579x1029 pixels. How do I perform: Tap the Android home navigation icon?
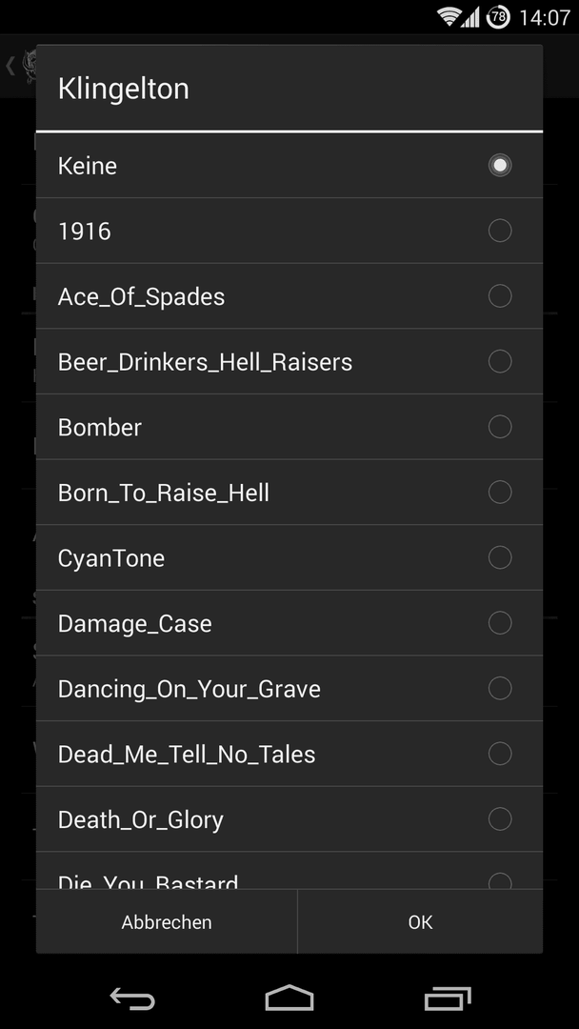pyautogui.click(x=289, y=998)
